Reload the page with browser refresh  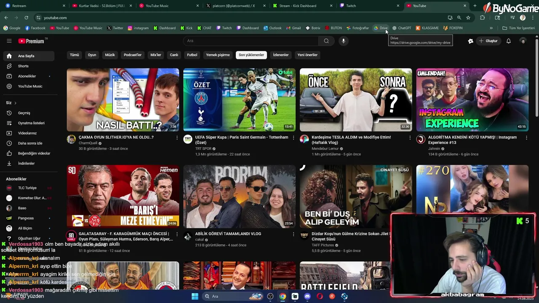click(x=26, y=18)
